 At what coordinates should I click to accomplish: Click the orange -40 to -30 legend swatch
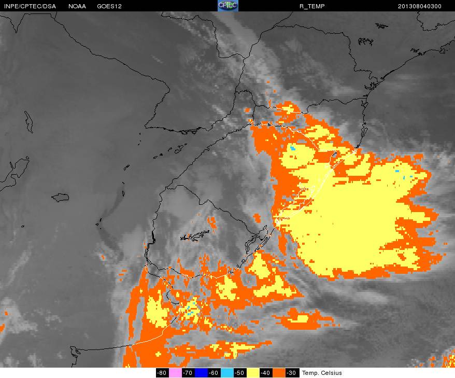[x=279, y=373]
